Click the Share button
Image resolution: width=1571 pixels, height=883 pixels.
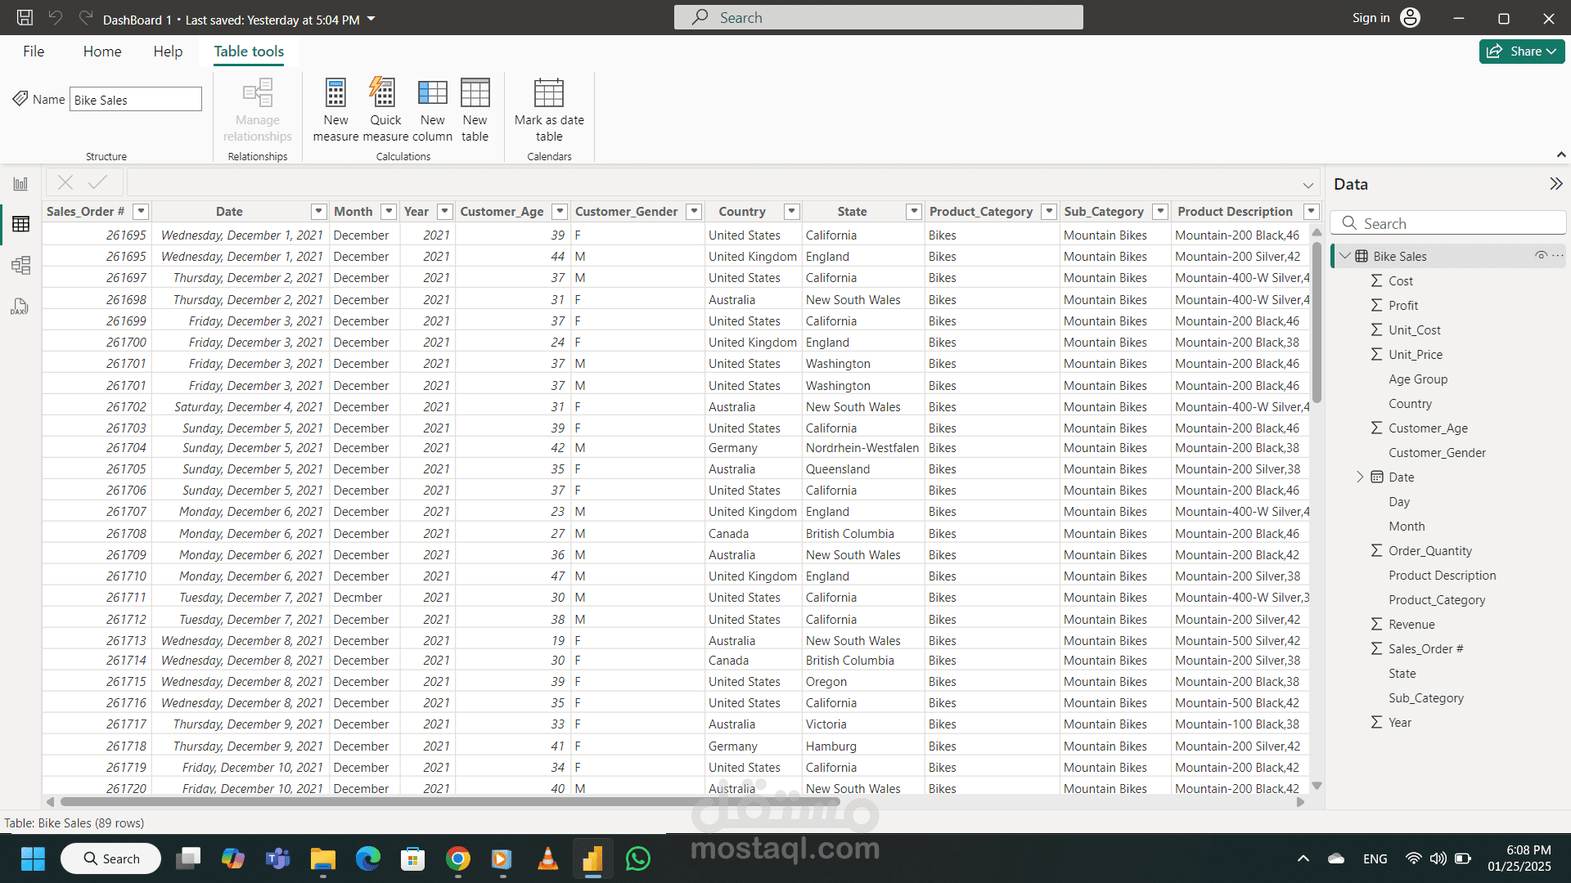[1521, 52]
